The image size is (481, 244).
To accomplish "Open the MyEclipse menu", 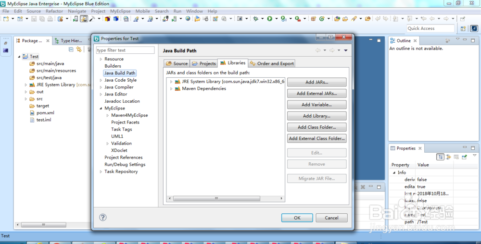I will (120, 11).
